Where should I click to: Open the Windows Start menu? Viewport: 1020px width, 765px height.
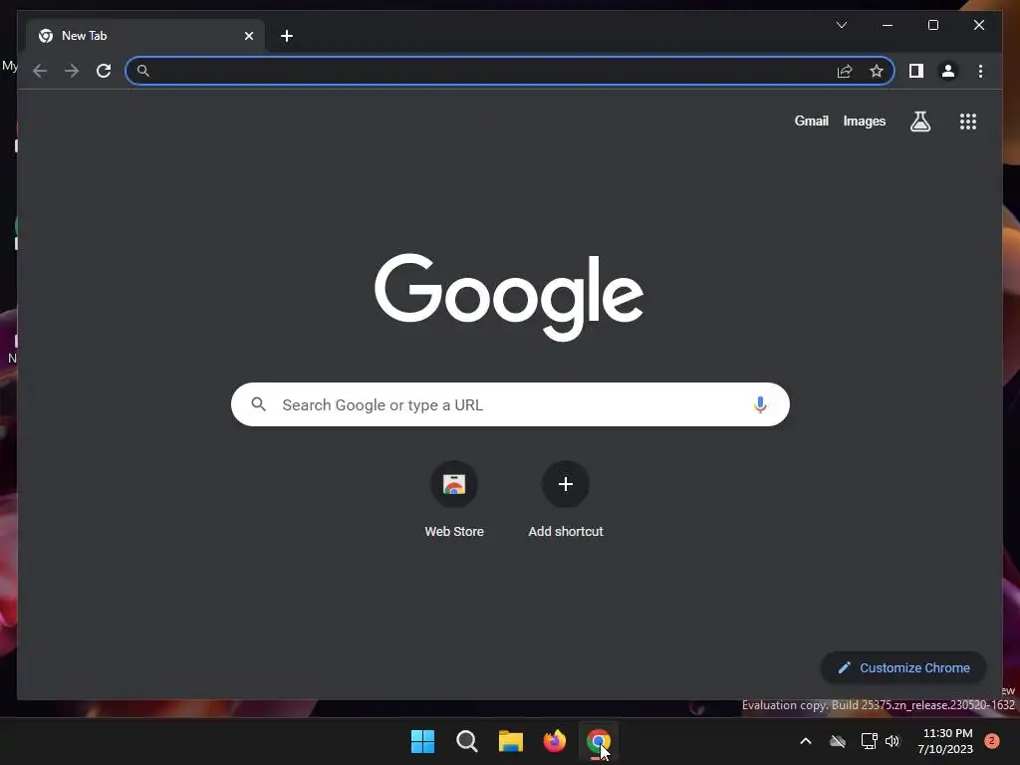coord(422,741)
